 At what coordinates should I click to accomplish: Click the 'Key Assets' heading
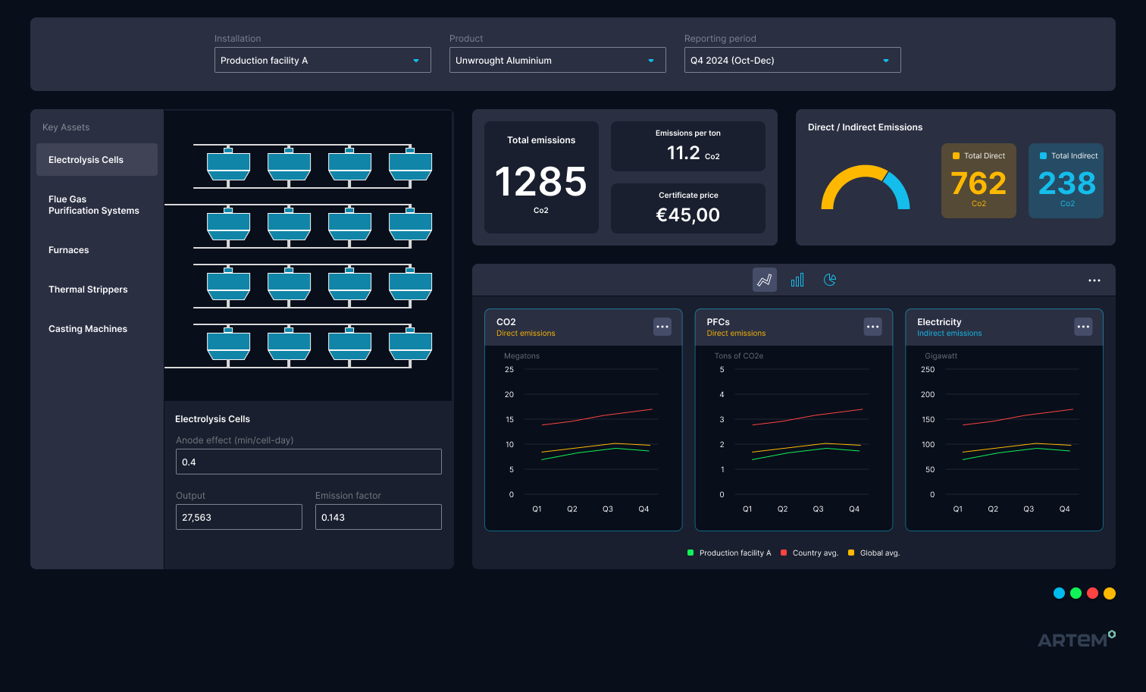click(66, 127)
